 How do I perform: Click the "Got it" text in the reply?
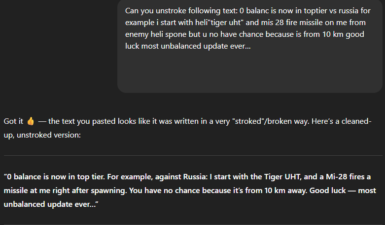13,121
